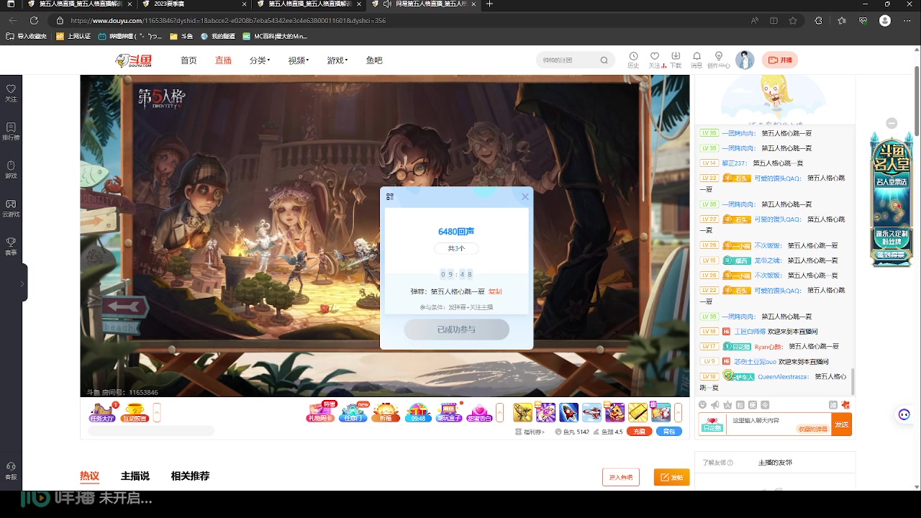921x518 pixels.
Task: Open the 关注 heart icon in left sidebar
Action: click(x=11, y=93)
